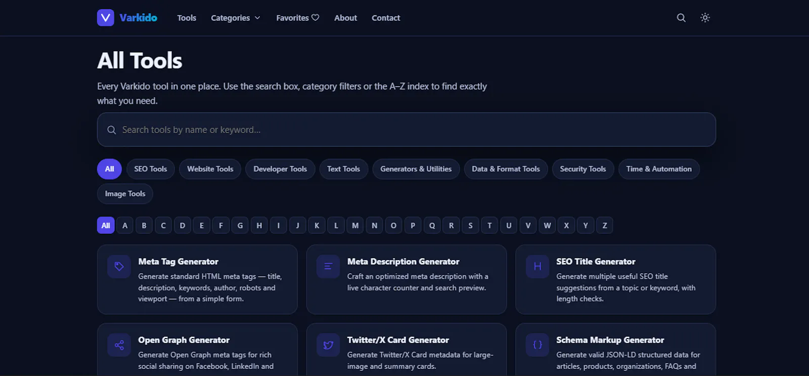Go to the Contact page
This screenshot has width=809, height=376.
tap(386, 18)
